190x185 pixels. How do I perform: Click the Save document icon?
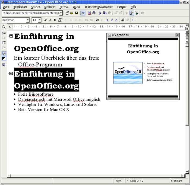(77, 13)
